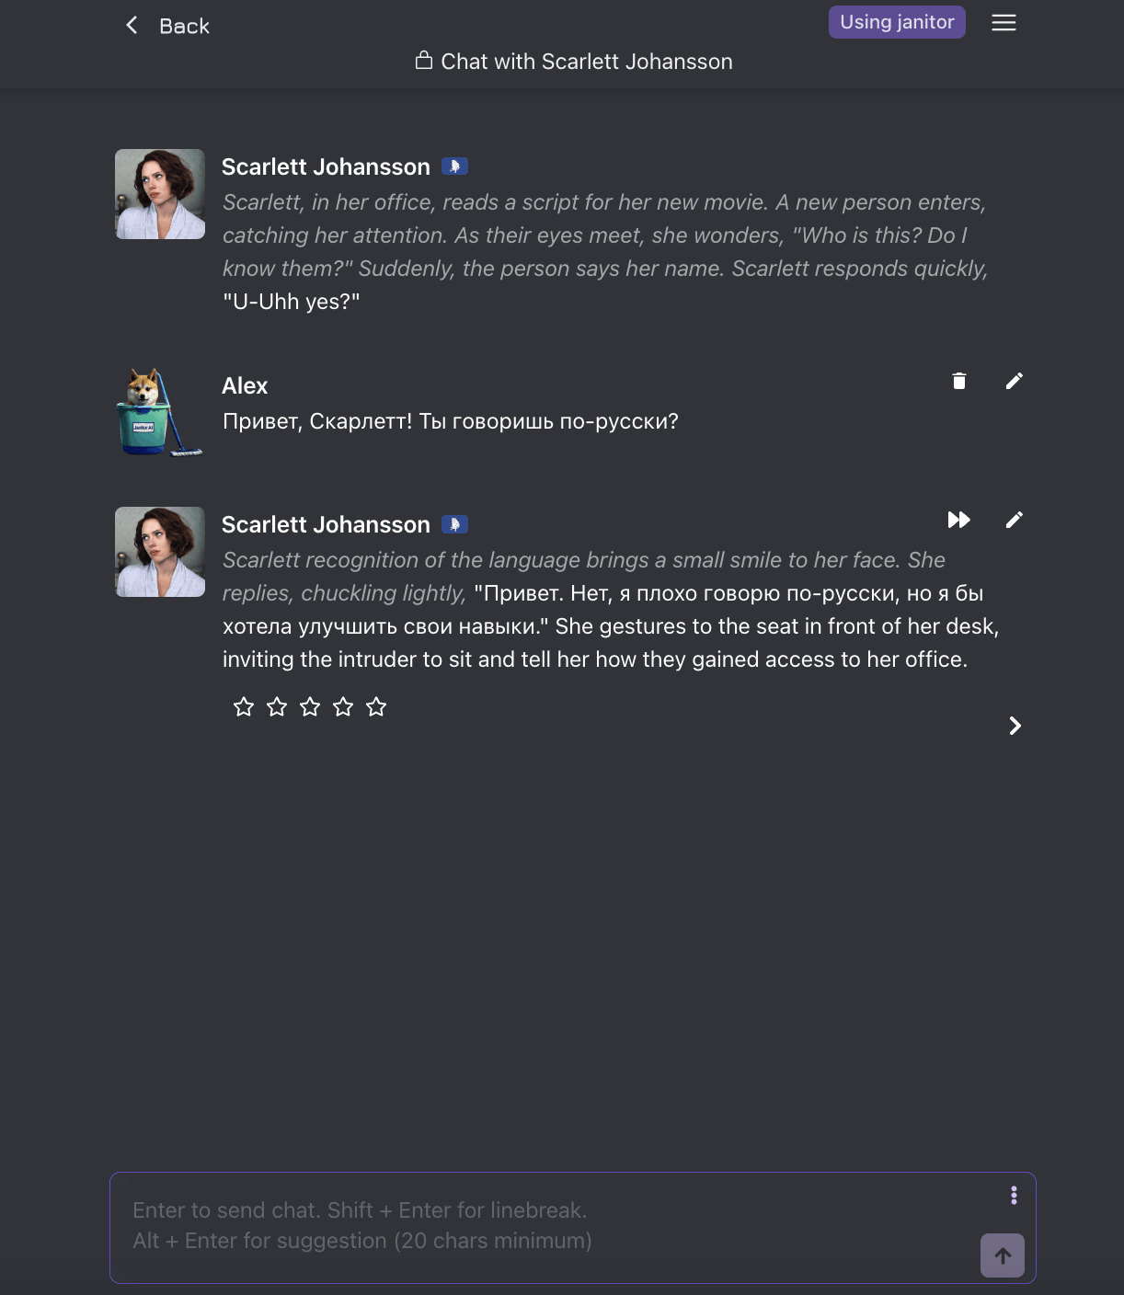This screenshot has width=1124, height=1295.
Task: Rate the reply one star
Action: [244, 706]
